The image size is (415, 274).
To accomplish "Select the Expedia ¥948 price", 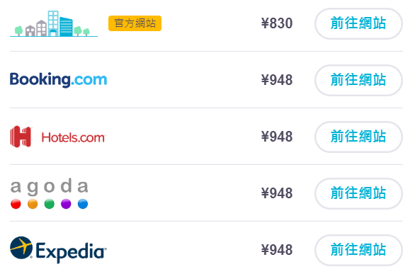I will click(x=277, y=250).
